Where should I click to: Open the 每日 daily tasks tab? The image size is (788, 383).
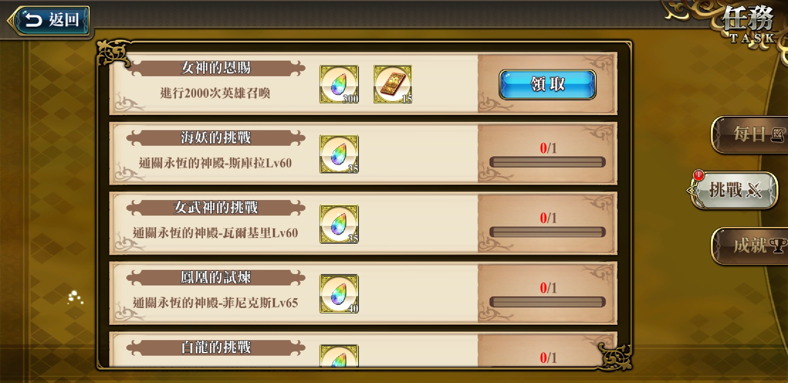[750, 134]
